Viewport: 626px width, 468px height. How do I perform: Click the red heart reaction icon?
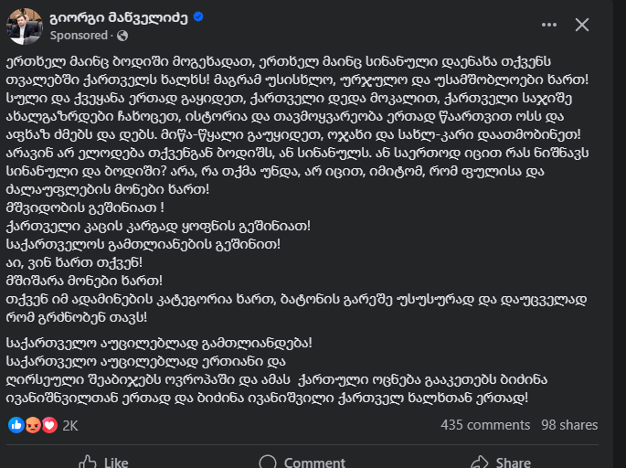point(49,425)
